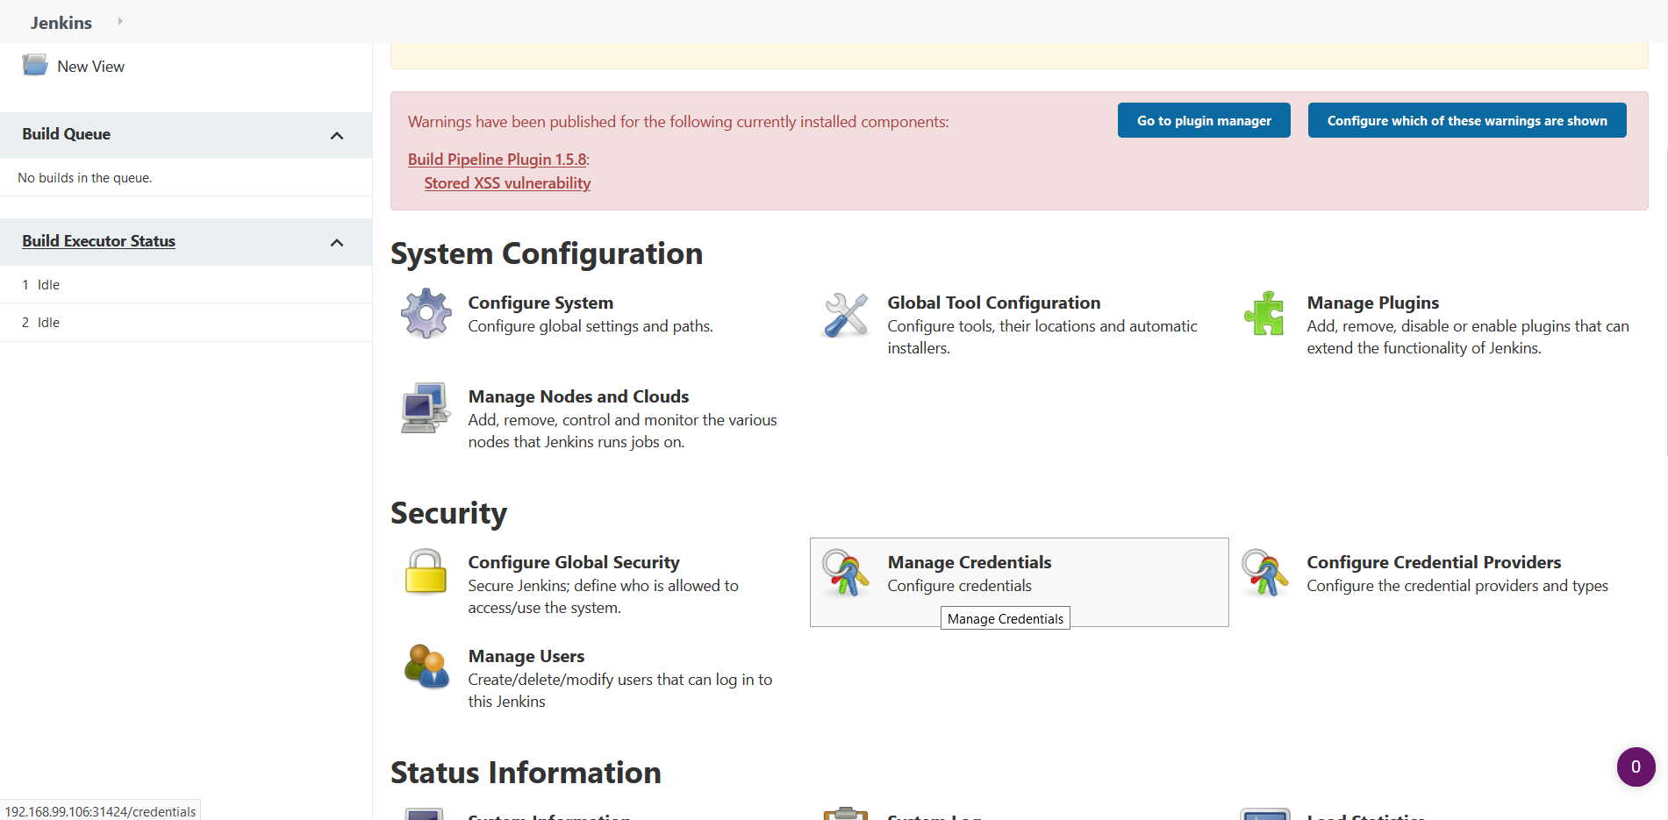Click the Manage Nodes and Clouds computer icon
This screenshot has width=1668, height=820.
pos(426,408)
